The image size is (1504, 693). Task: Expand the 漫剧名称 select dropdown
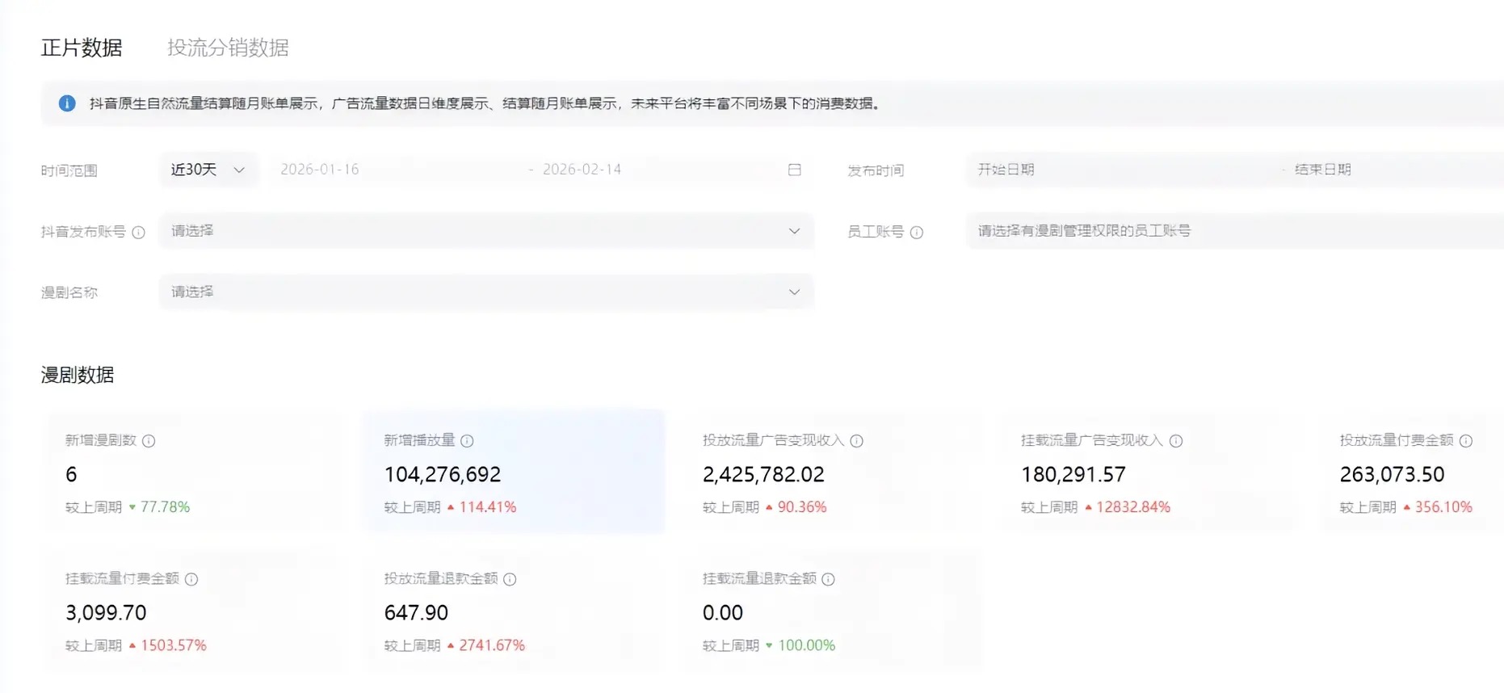(x=486, y=292)
